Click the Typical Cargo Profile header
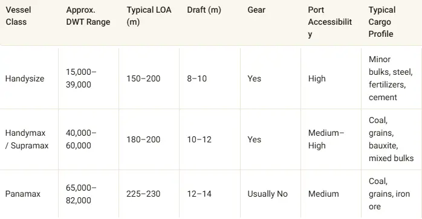The width and height of the screenshot is (422, 219). point(382,22)
